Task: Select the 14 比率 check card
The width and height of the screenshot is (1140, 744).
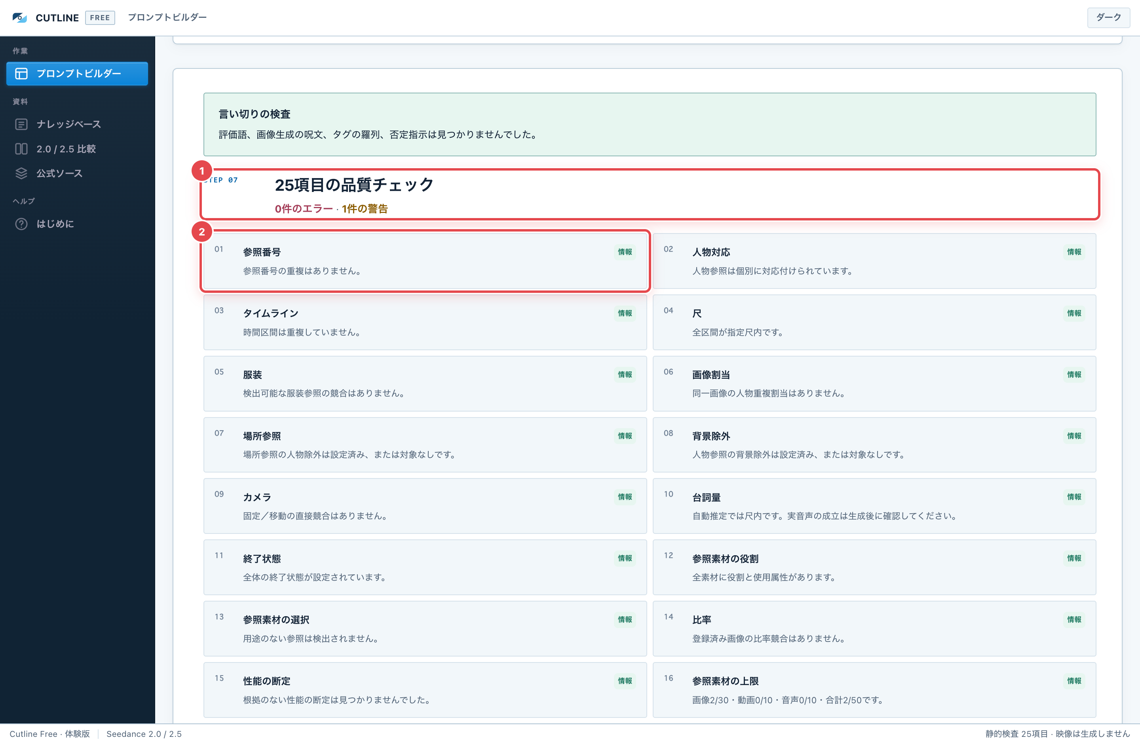Action: tap(874, 628)
